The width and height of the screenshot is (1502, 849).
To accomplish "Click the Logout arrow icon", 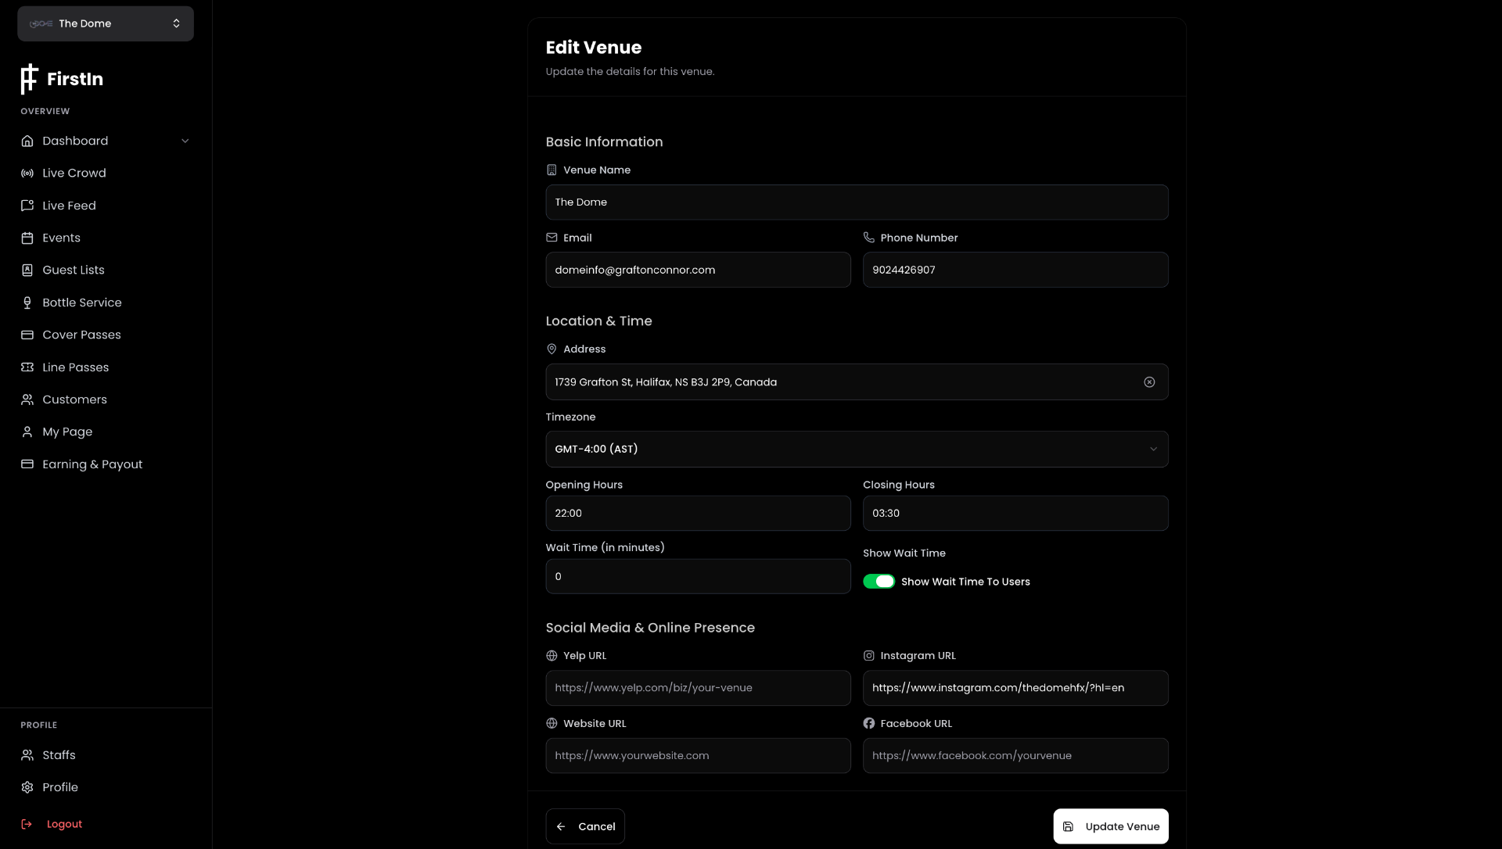I will (x=27, y=824).
